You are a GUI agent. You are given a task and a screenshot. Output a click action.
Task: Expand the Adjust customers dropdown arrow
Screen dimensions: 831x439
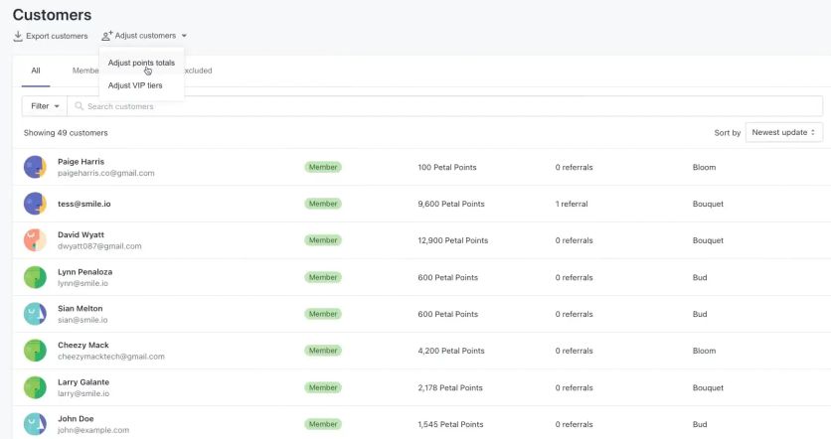coord(184,36)
